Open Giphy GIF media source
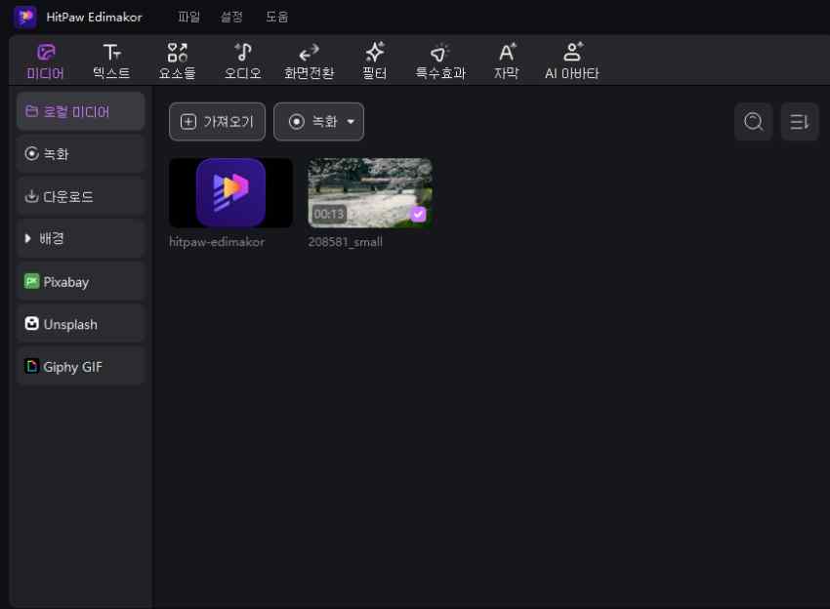830x609 pixels. [x=80, y=367]
